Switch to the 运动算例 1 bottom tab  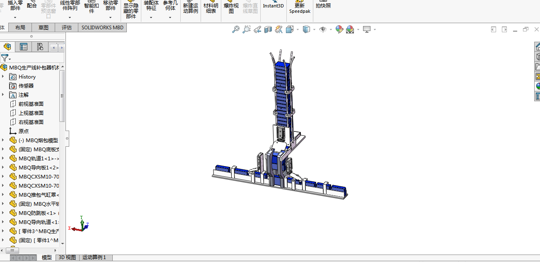pyautogui.click(x=94, y=257)
